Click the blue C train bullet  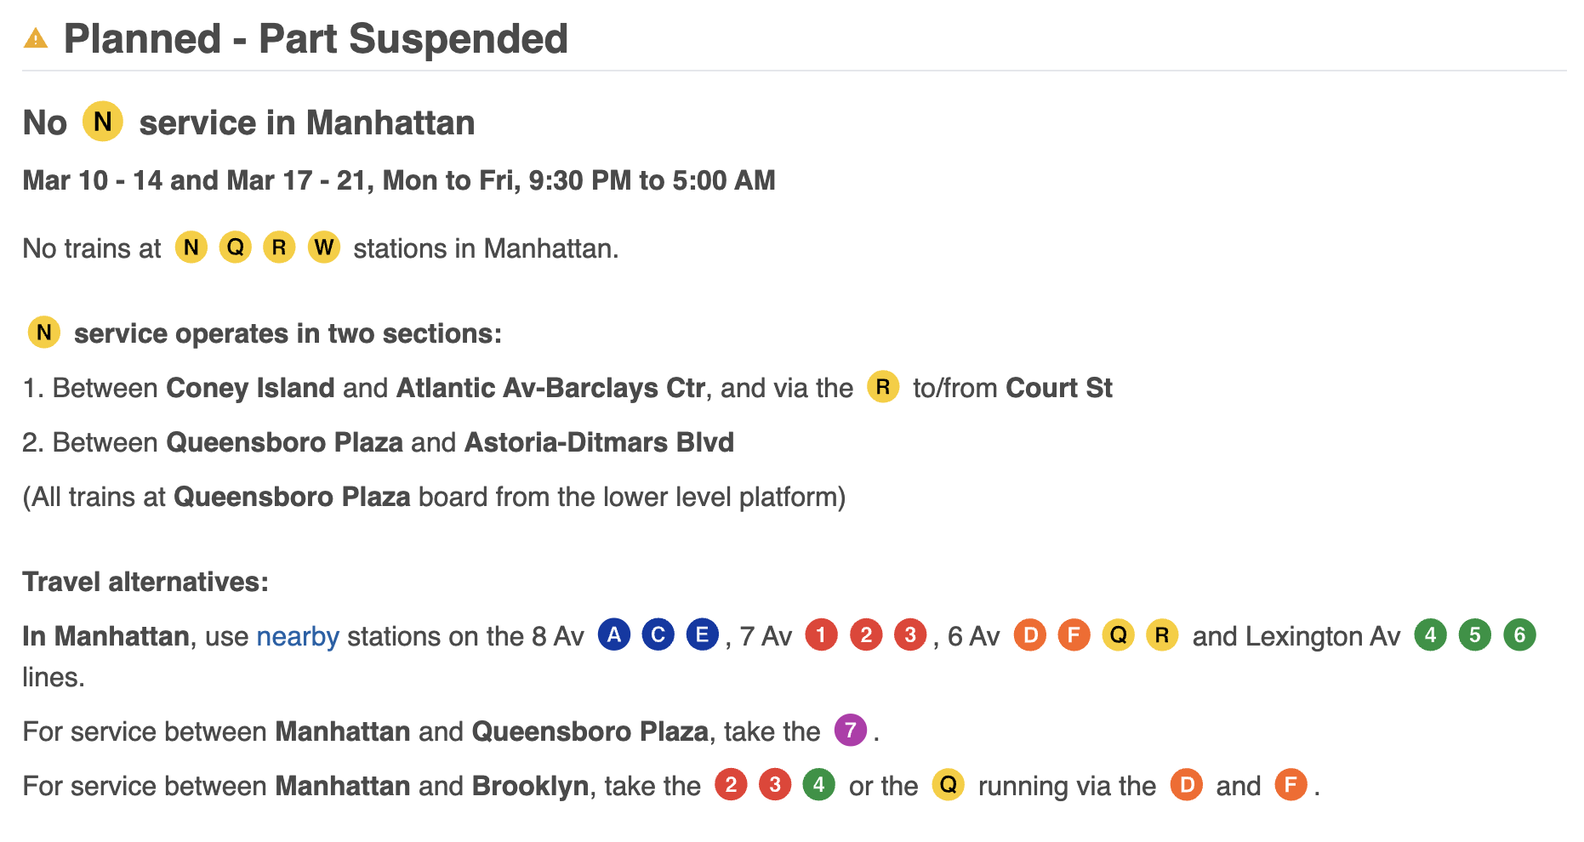click(x=658, y=634)
